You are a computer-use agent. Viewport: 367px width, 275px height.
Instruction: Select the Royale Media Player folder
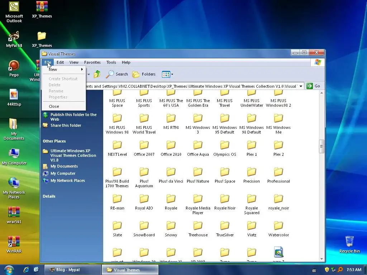(x=198, y=204)
